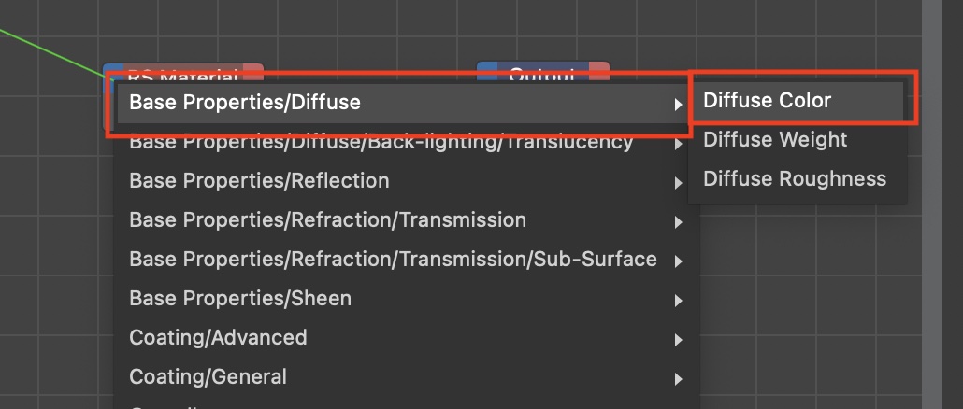The image size is (963, 409).
Task: Click the Output node's blue input port
Action: 483,69
